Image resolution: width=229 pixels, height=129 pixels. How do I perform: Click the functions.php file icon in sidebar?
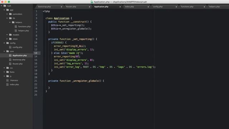(16, 27)
